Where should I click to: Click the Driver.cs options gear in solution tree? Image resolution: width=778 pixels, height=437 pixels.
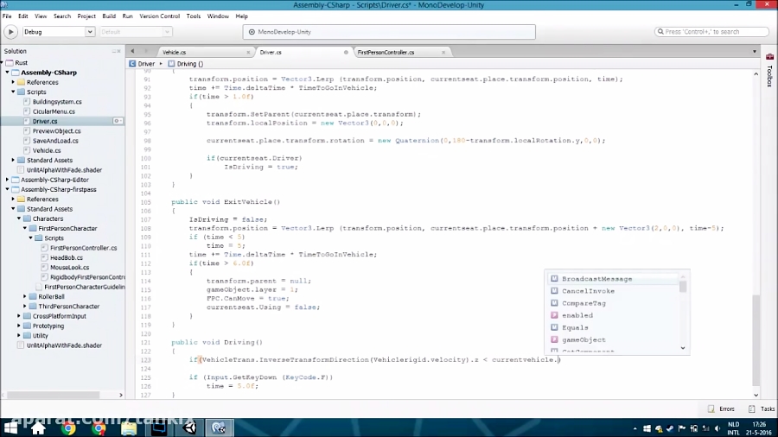pos(118,121)
